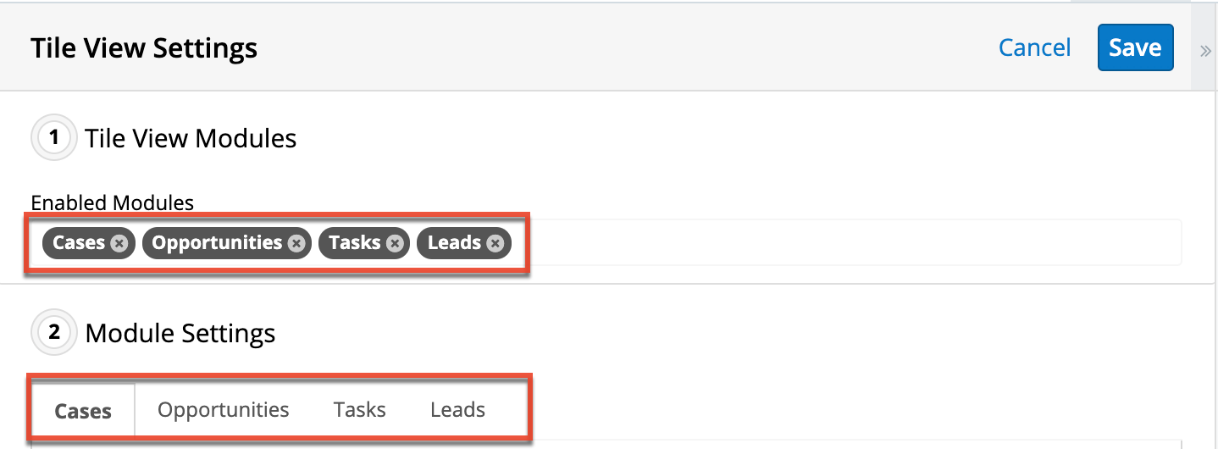
Task: Remove the Cases module tag
Action: [119, 243]
